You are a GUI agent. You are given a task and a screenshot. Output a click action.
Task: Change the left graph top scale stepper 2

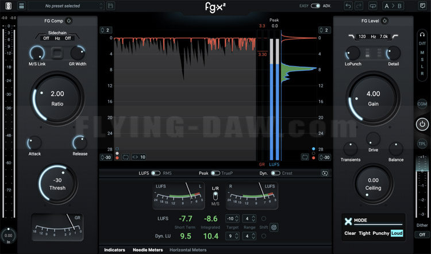point(106,30)
